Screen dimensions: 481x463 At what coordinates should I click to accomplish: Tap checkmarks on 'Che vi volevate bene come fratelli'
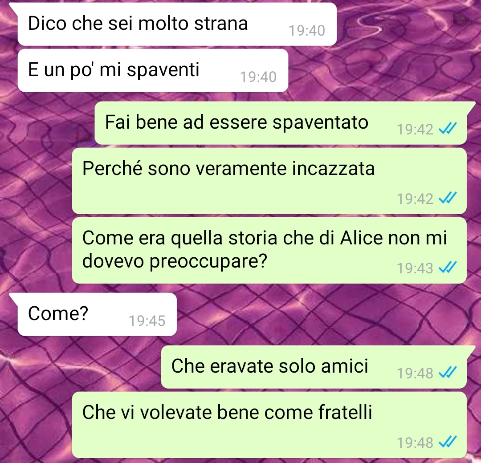(x=448, y=442)
